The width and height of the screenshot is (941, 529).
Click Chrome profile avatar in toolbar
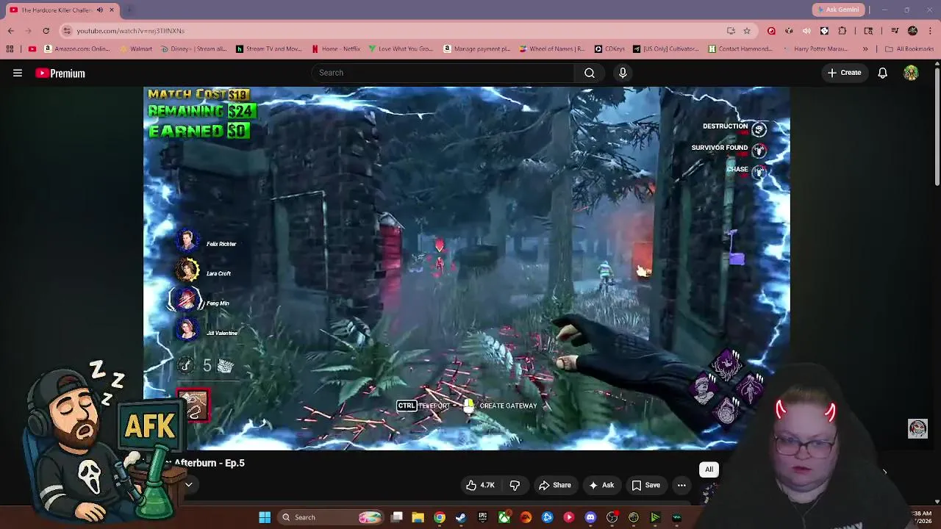click(x=912, y=31)
